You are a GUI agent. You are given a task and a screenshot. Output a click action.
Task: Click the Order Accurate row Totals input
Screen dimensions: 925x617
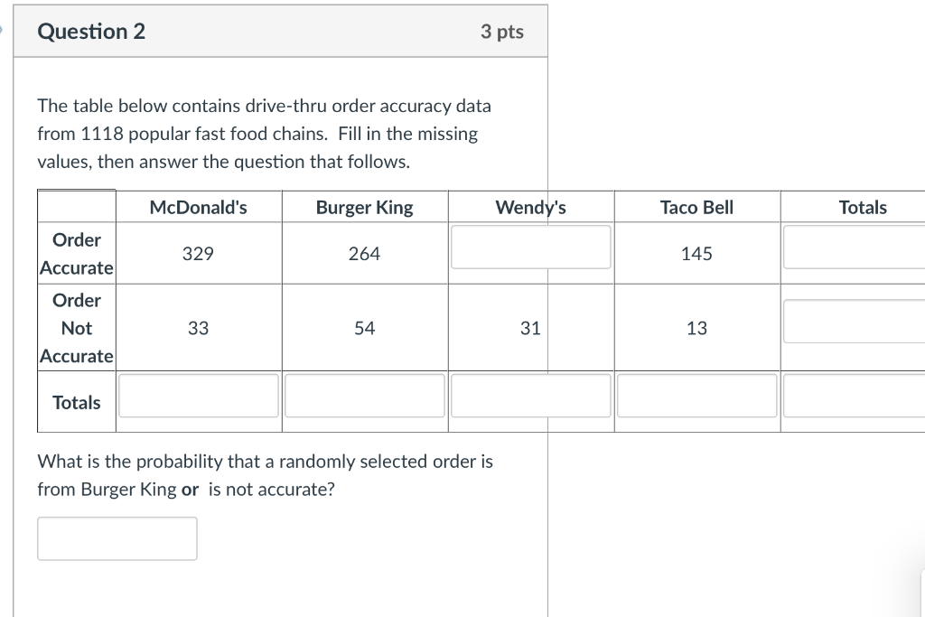point(855,248)
